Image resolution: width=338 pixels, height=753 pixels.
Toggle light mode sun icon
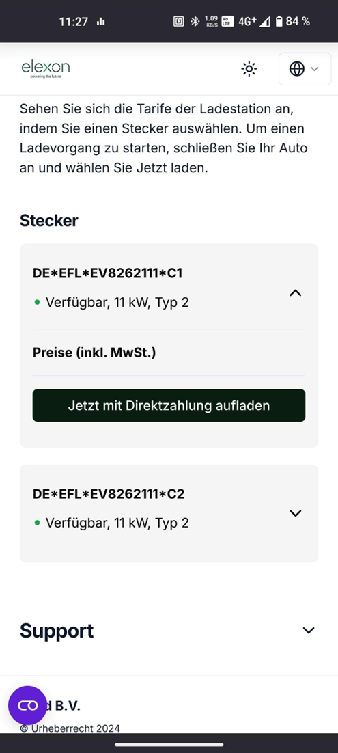pyautogui.click(x=249, y=69)
